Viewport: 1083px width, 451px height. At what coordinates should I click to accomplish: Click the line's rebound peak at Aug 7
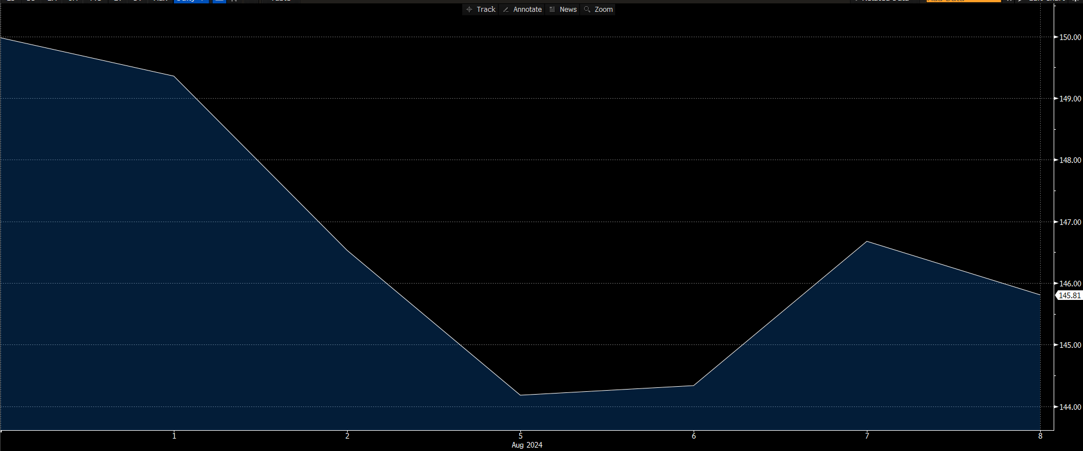(x=867, y=241)
